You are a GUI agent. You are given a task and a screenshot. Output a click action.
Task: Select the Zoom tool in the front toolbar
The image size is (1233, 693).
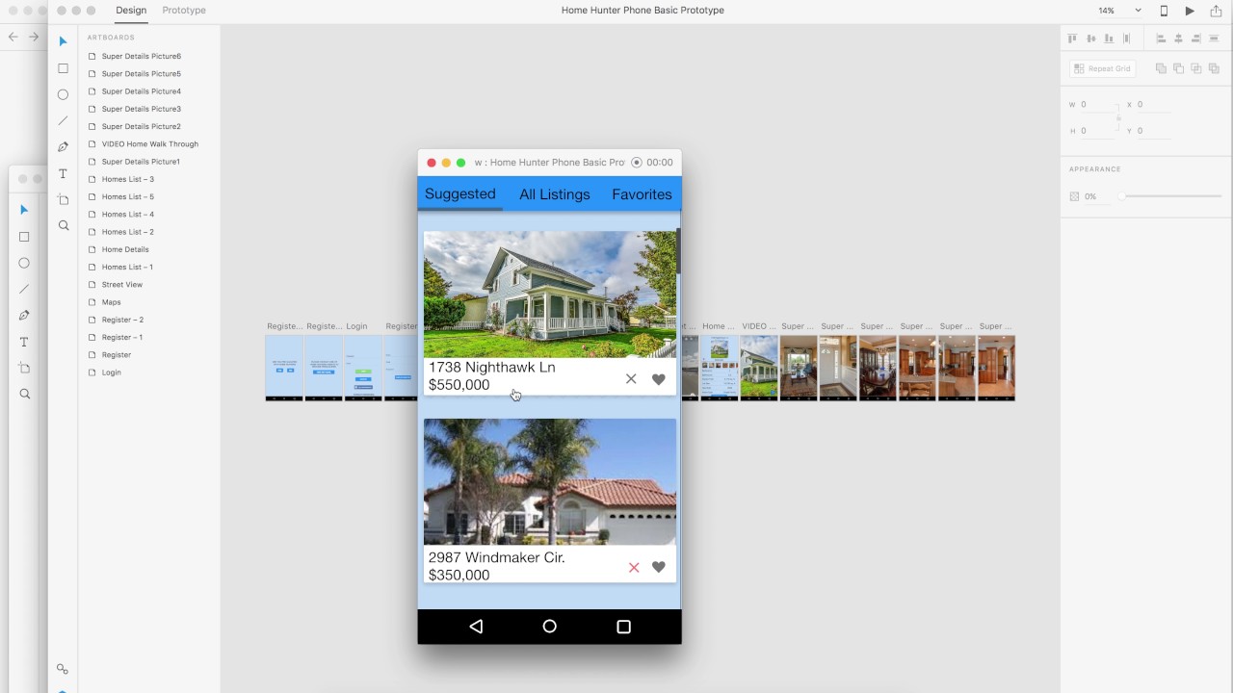click(x=63, y=225)
